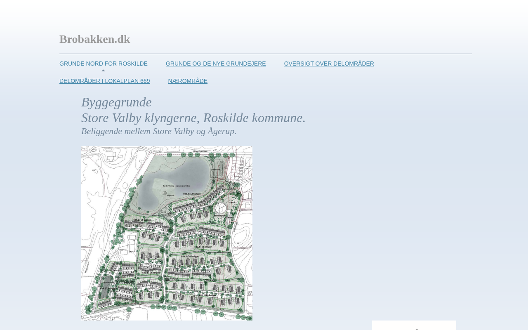The image size is (528, 330).
Task: Click the Store Valby klyngerne heading line
Action: (193, 118)
